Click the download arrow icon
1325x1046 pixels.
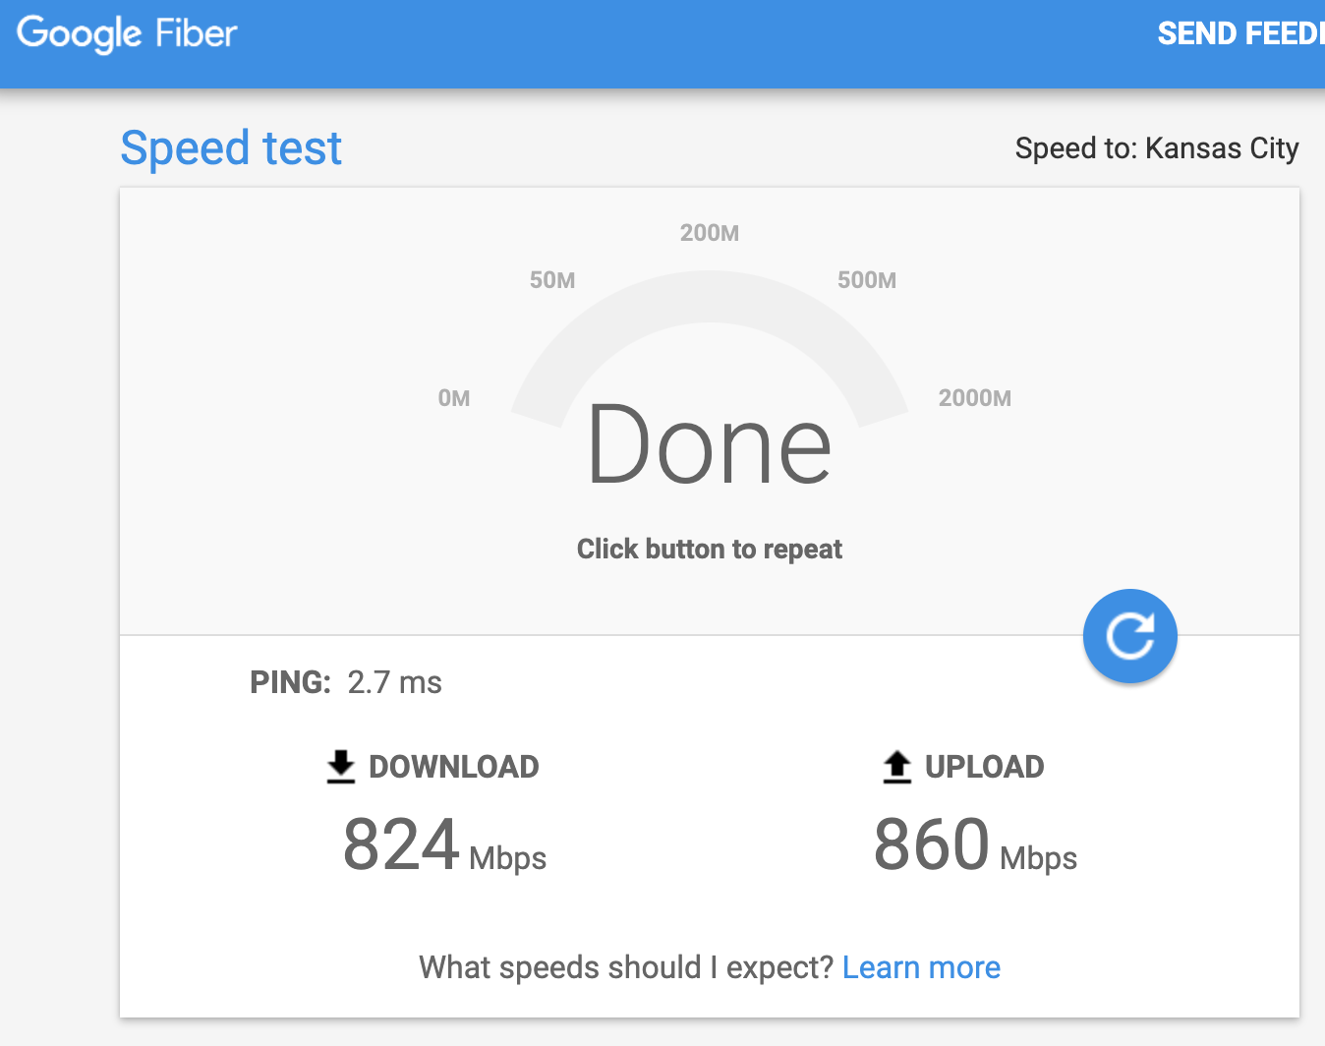[x=341, y=767]
